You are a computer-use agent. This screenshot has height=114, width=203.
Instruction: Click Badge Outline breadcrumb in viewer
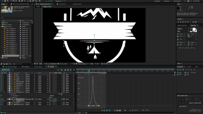pyautogui.click(x=47, y=7)
